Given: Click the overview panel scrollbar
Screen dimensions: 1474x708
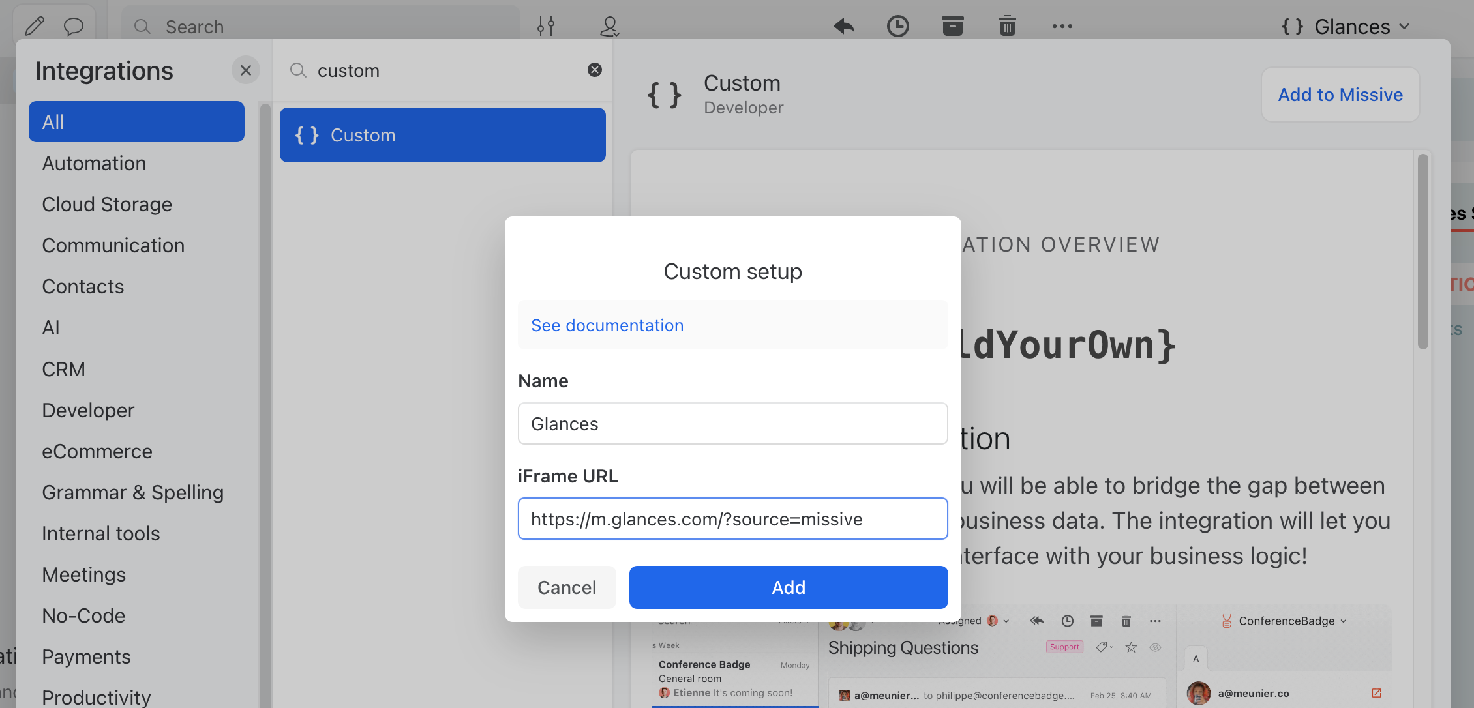Looking at the screenshot, I should (1423, 252).
